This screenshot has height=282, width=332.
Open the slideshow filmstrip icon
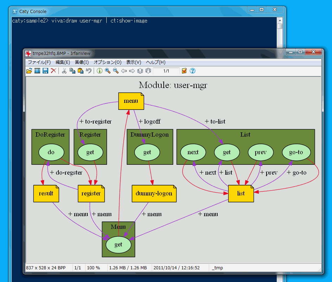(x=37, y=71)
